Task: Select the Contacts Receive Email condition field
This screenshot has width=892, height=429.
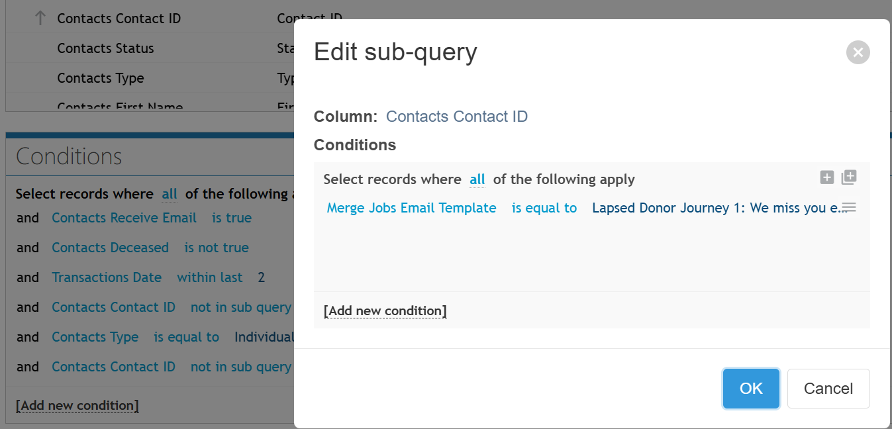Action: click(124, 218)
